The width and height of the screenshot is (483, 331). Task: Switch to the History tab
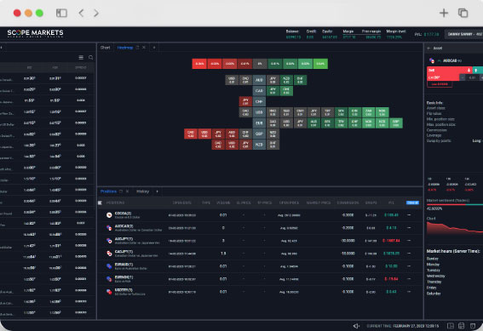[x=142, y=191]
